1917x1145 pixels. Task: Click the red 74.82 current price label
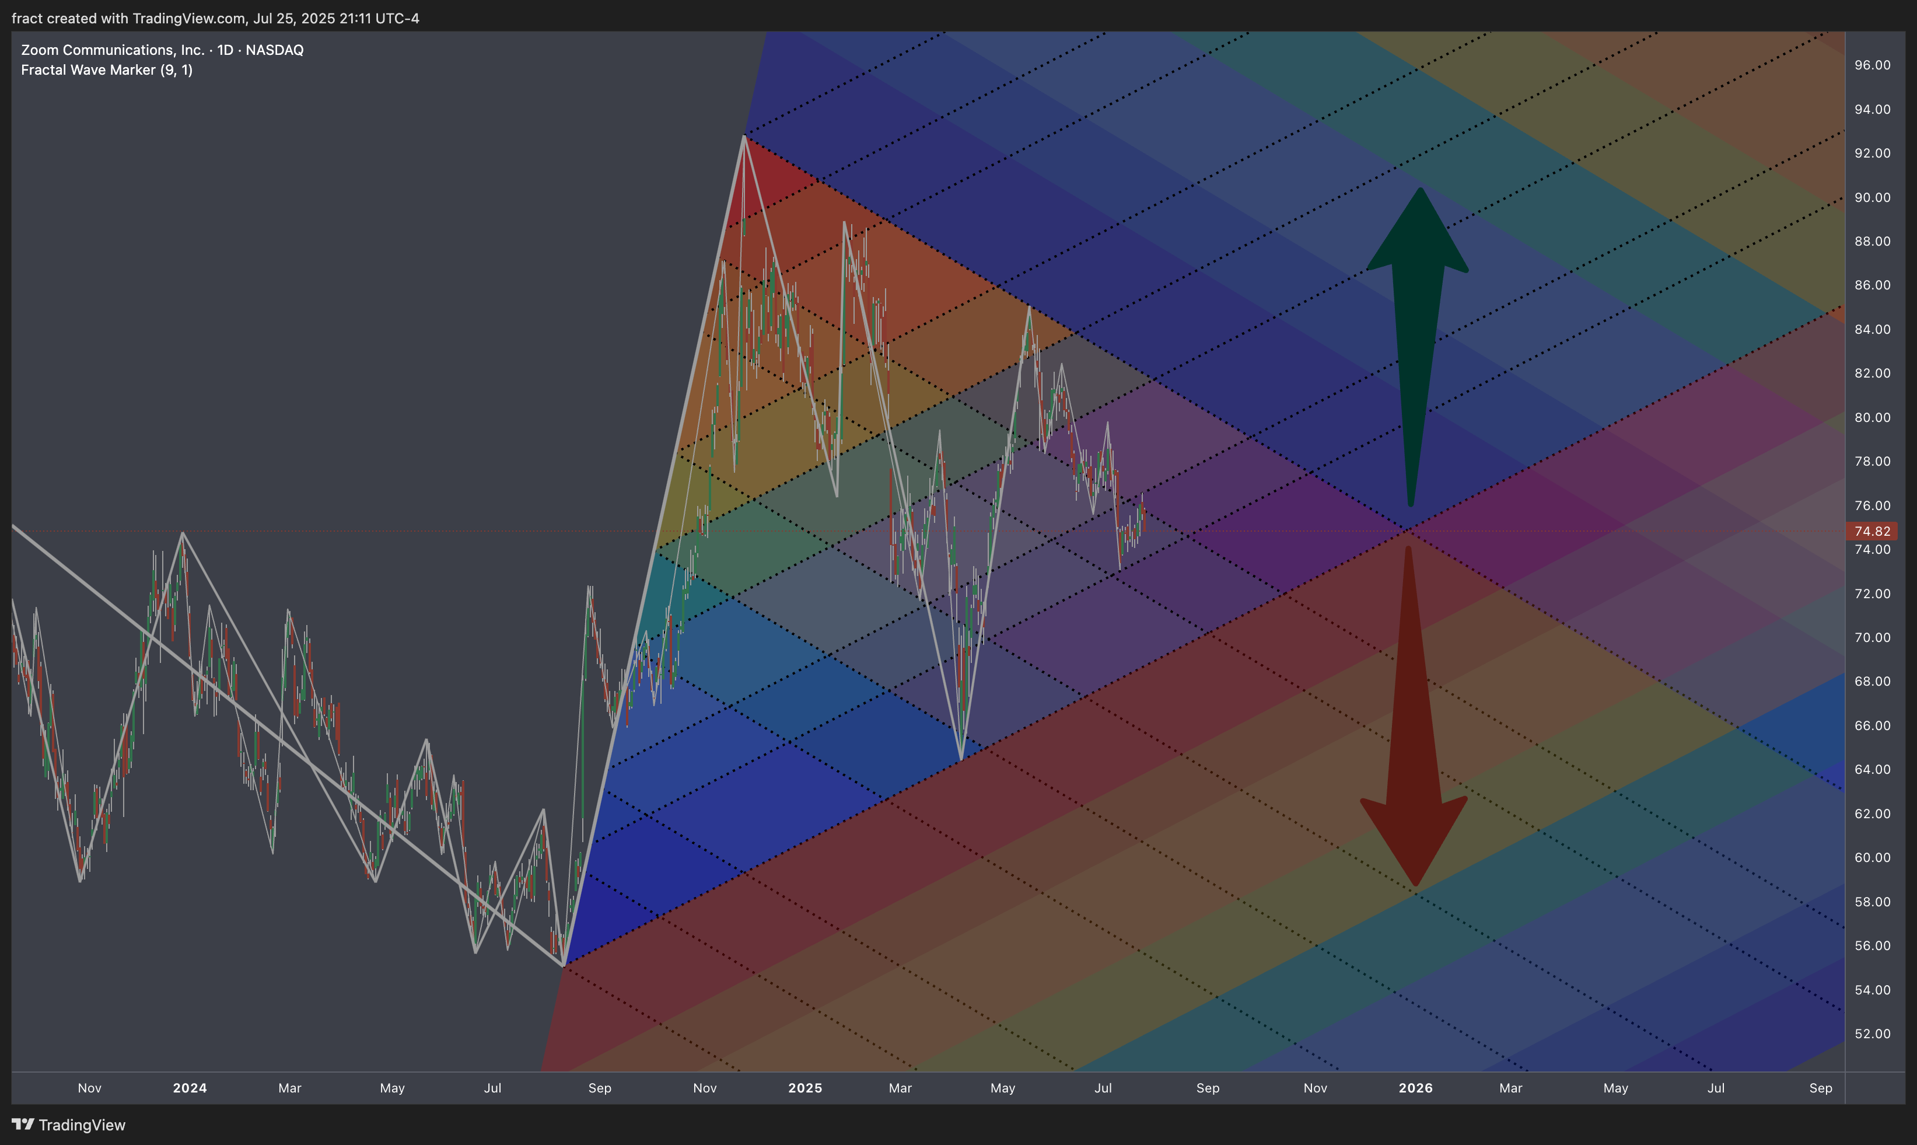click(1872, 531)
